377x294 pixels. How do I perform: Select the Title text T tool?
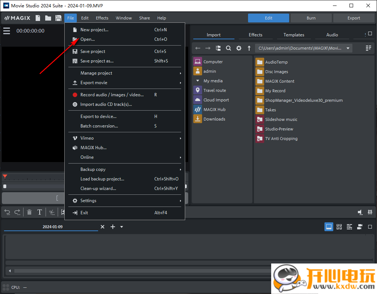[40, 212]
